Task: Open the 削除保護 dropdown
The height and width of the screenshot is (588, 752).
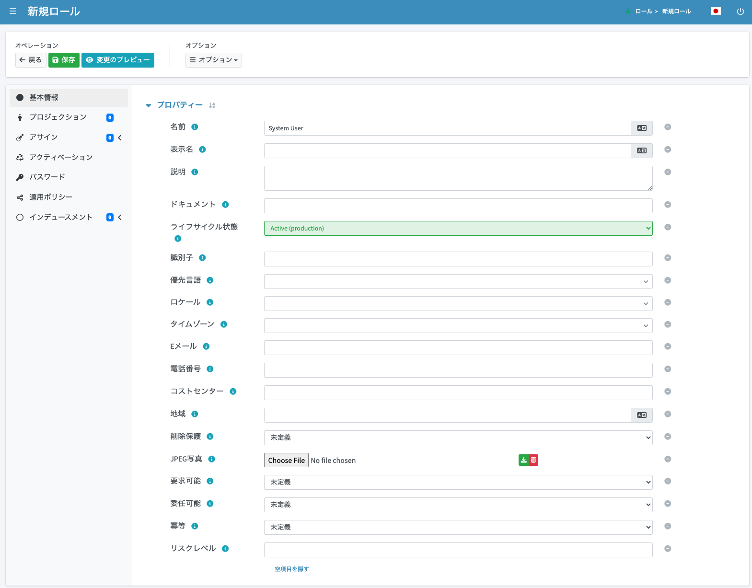Action: (x=458, y=438)
